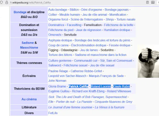
Task: Open Fétichisme de la botte link
Action: (119, 25)
